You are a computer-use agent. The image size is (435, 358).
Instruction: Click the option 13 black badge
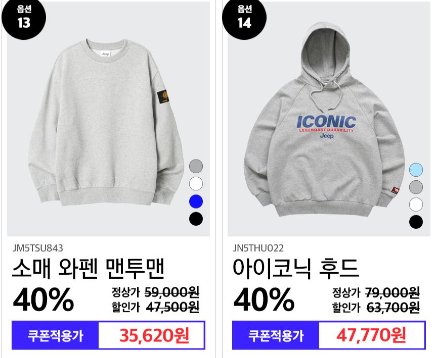(x=24, y=18)
